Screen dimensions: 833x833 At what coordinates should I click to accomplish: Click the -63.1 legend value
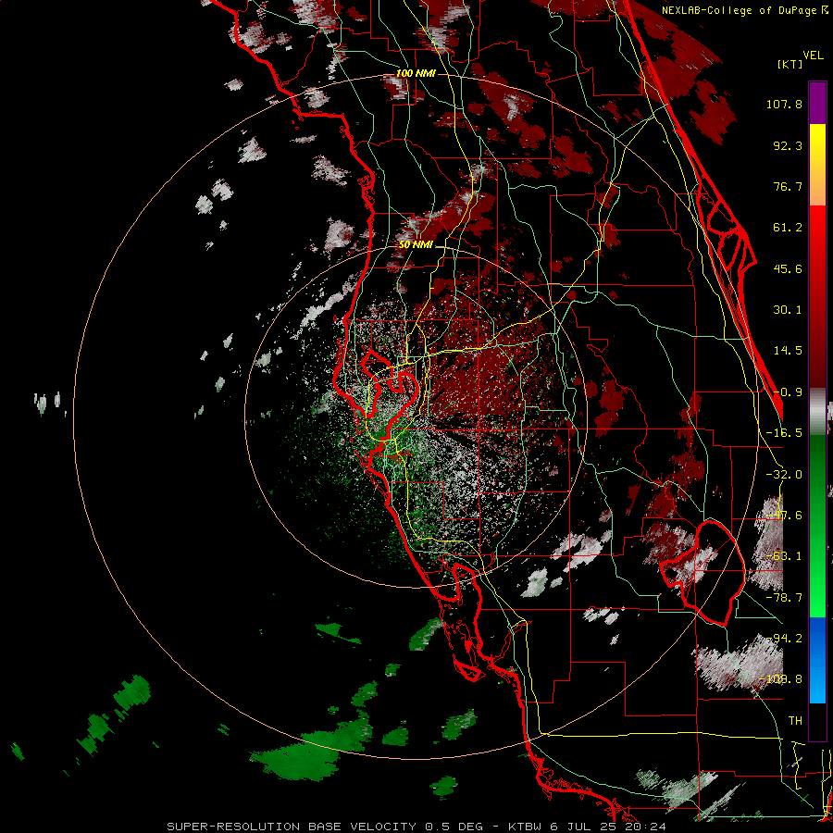[784, 556]
